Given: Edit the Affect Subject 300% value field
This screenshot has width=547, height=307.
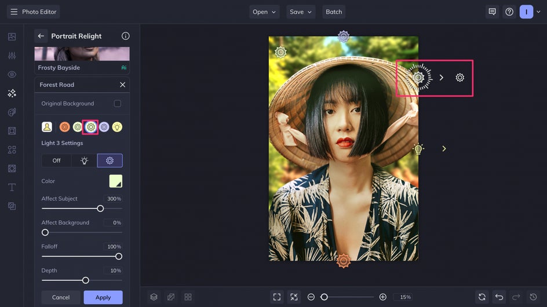Looking at the screenshot, I should tap(114, 199).
